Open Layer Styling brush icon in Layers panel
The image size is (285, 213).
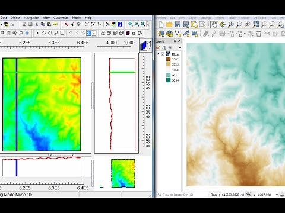(158, 47)
